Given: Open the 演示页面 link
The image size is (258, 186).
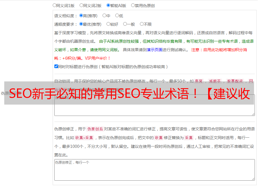Looking at the screenshot, I should tap(155, 50).
